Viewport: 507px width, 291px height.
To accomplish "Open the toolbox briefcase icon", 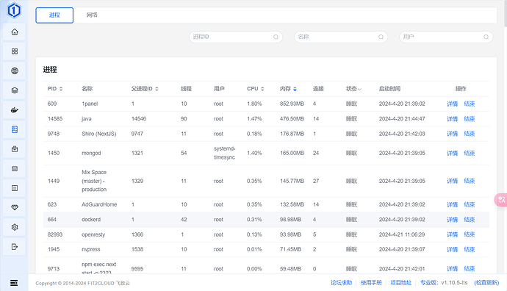I will 15,149.
